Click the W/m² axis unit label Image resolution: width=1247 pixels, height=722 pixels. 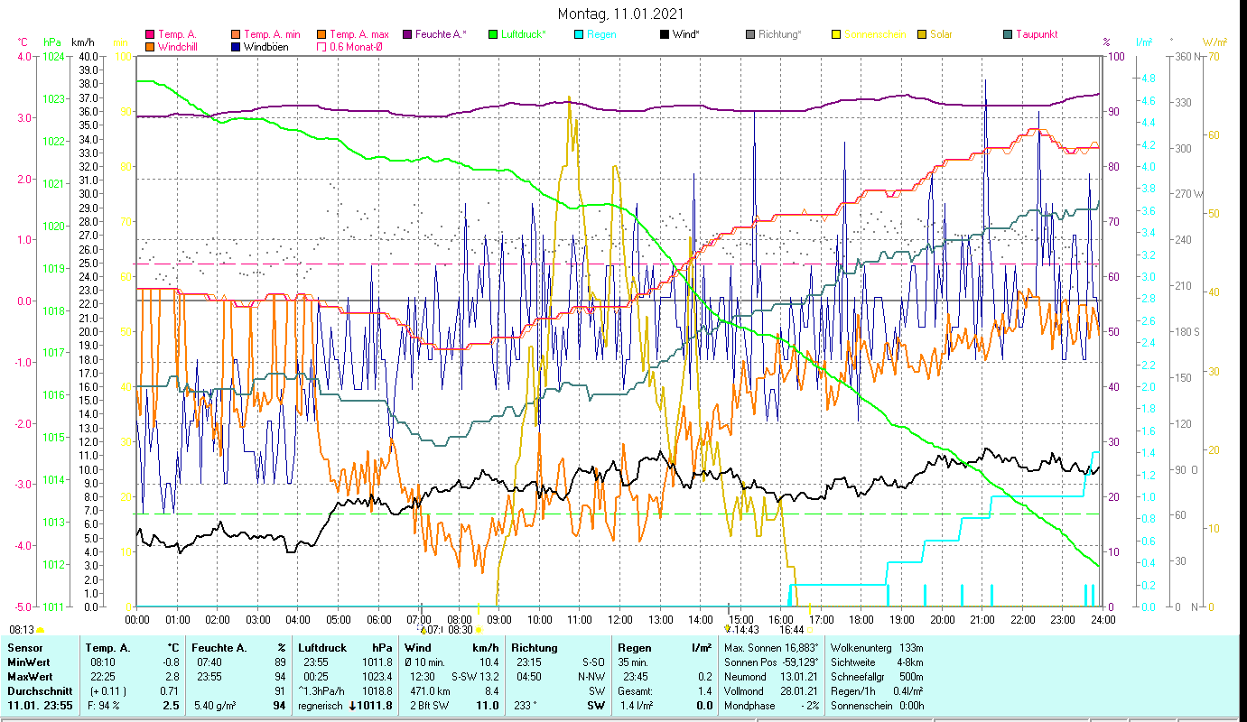point(1214,42)
